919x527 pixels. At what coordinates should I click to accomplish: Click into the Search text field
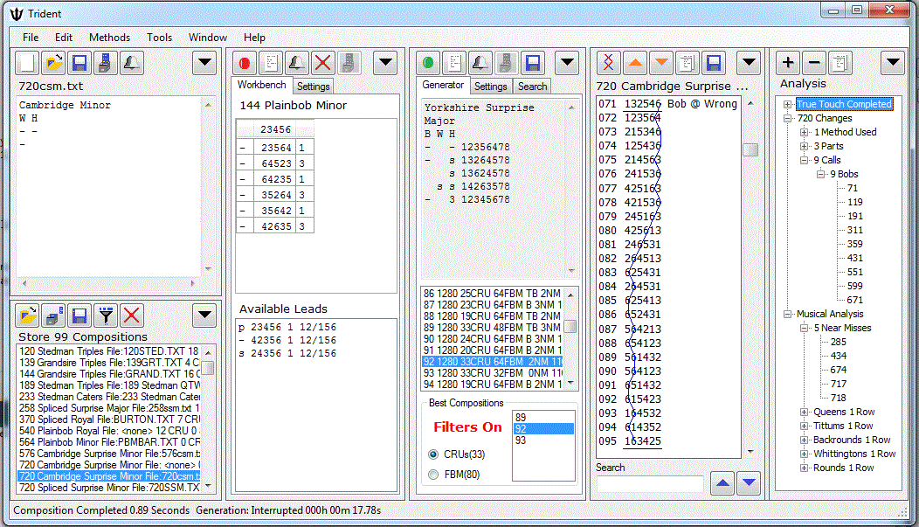click(x=650, y=483)
